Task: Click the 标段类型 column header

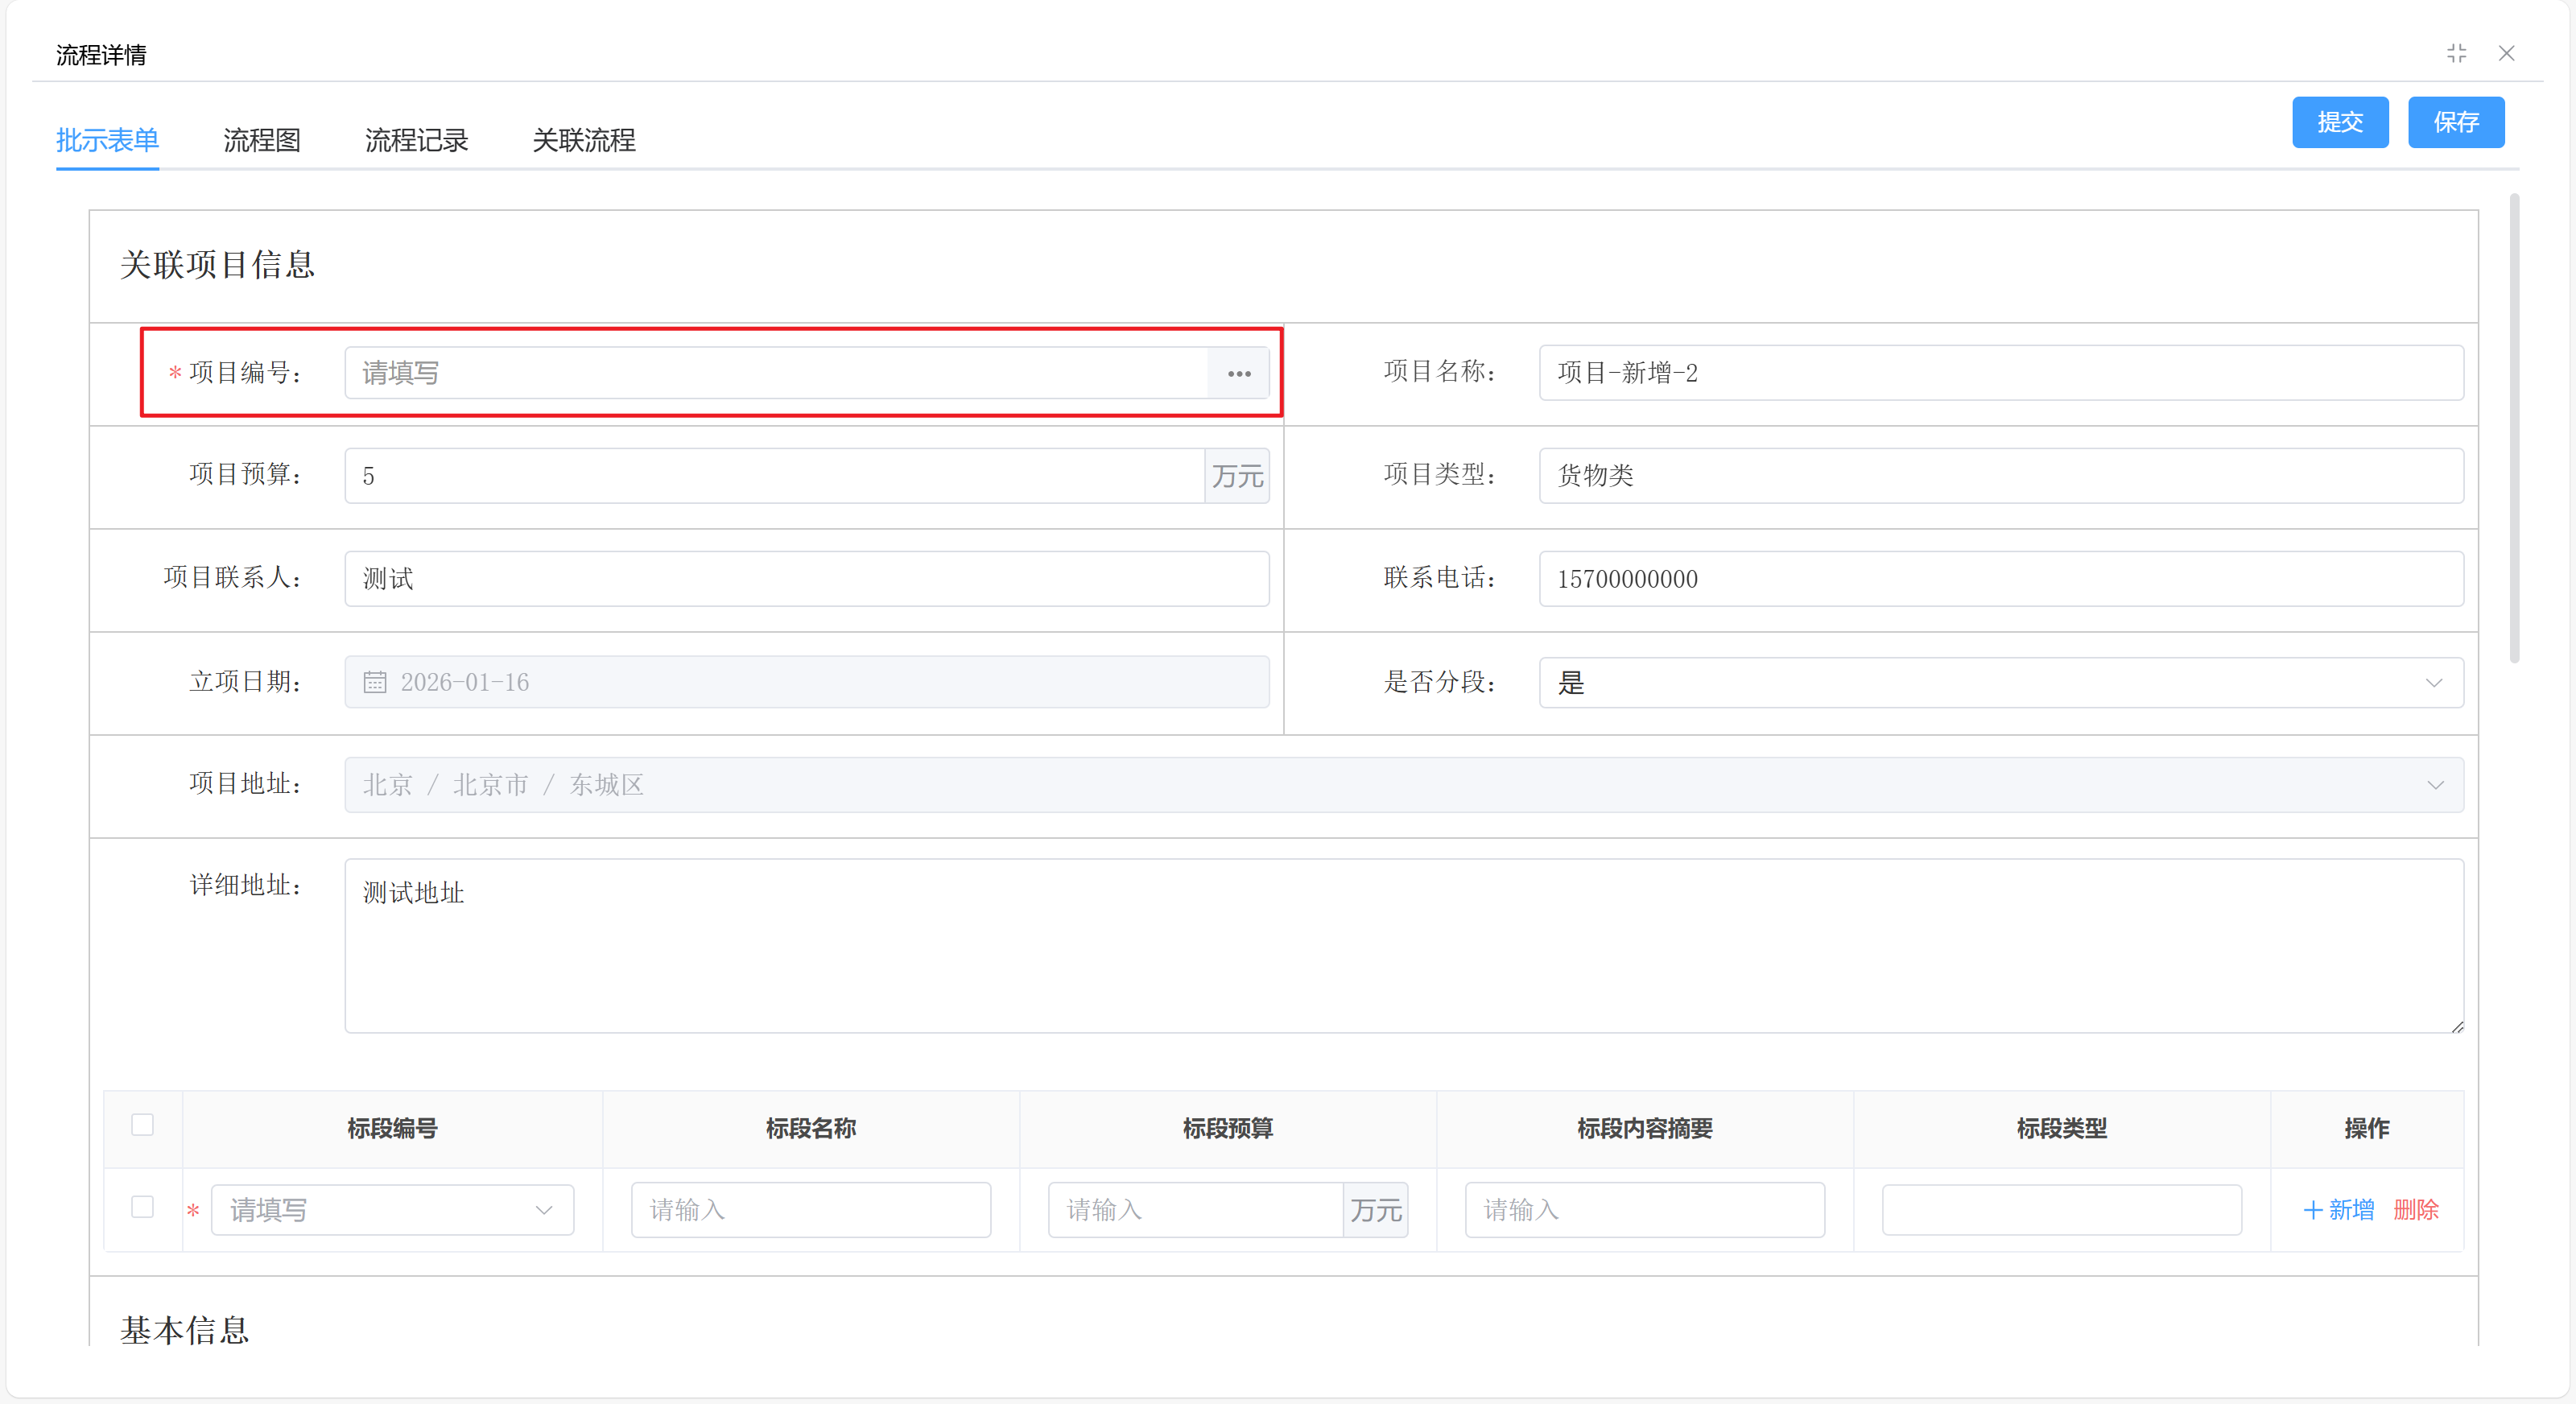Action: pyautogui.click(x=2062, y=1129)
